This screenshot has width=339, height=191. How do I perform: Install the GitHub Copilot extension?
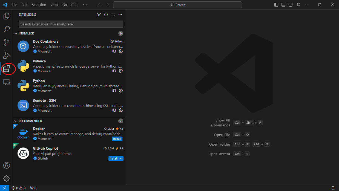point(114,158)
